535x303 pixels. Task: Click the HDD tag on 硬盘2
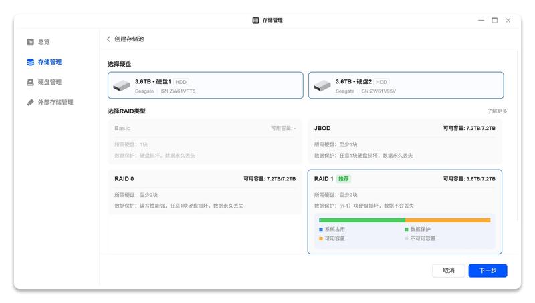tap(381, 82)
